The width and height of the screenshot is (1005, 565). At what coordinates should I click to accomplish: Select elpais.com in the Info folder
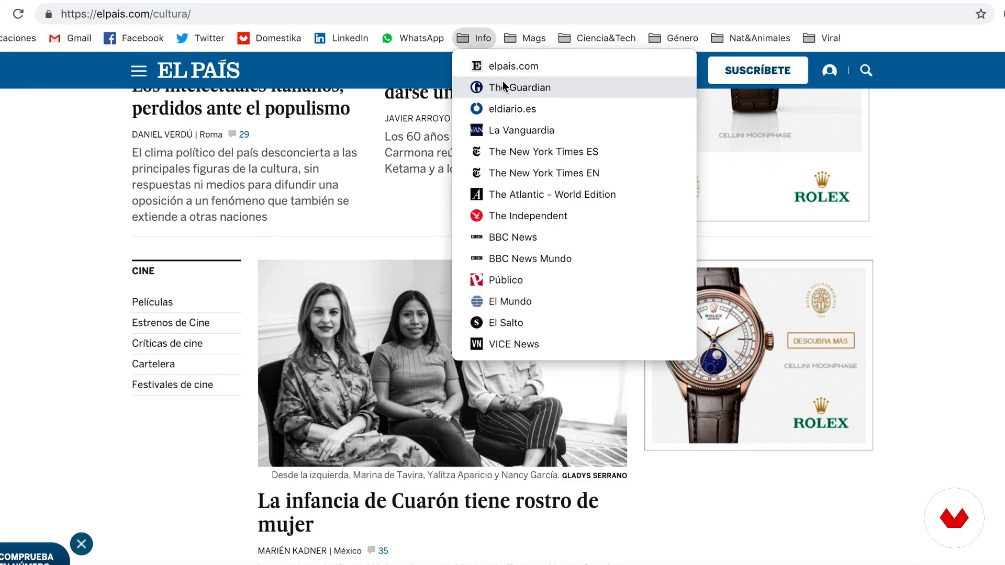[x=574, y=66]
